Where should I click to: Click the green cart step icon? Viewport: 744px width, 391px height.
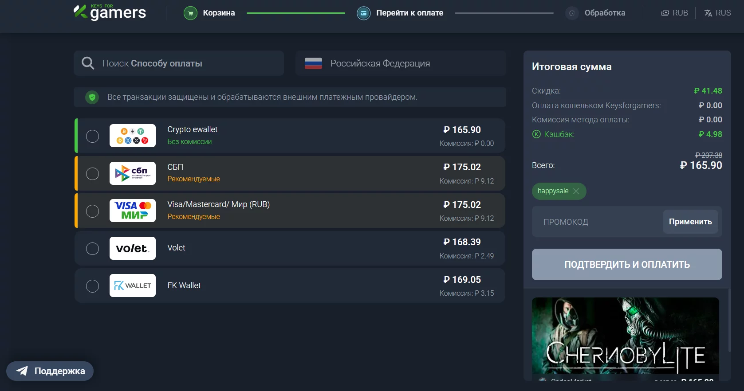coord(190,13)
